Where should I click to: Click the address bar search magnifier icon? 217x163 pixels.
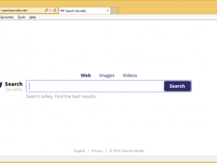pos(46,10)
